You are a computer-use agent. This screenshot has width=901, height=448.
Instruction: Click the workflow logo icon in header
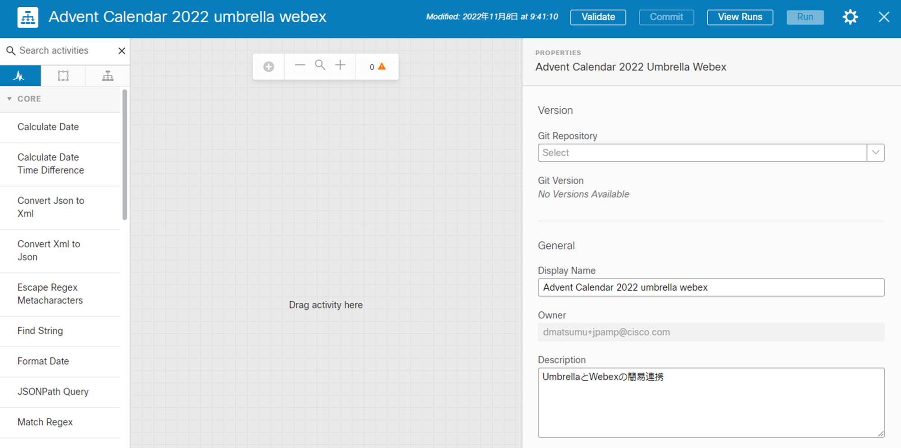coord(28,18)
